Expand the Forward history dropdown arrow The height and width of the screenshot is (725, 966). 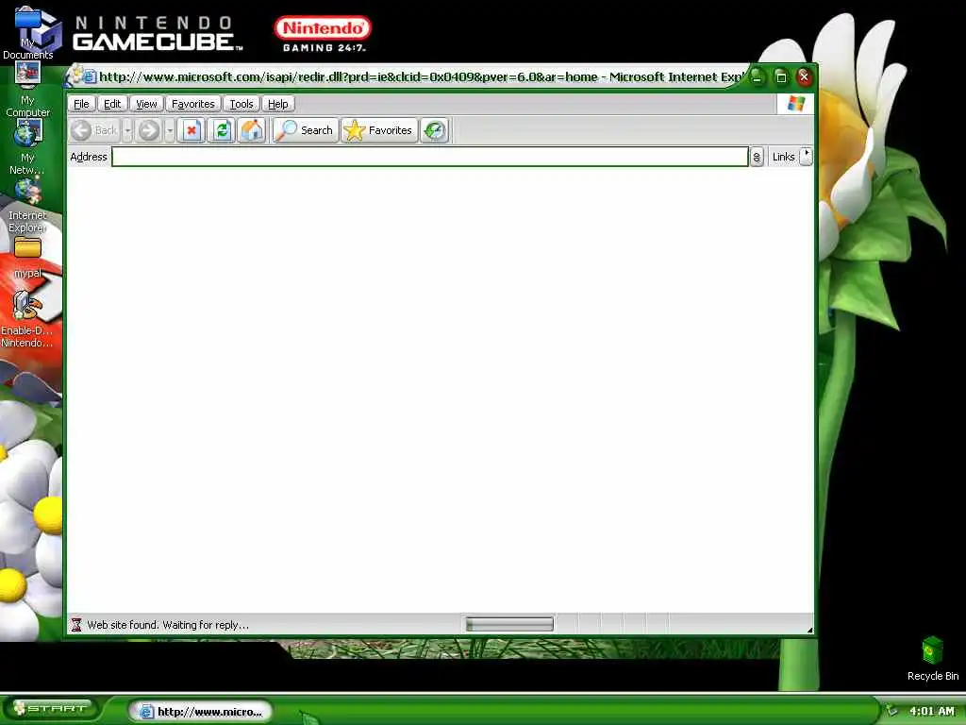pyautogui.click(x=170, y=130)
